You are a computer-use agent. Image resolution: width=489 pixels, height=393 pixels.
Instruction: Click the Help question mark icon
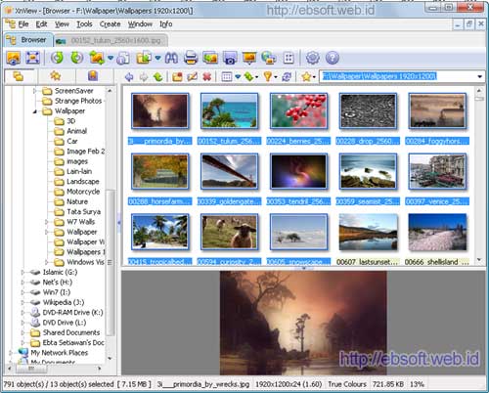click(333, 58)
